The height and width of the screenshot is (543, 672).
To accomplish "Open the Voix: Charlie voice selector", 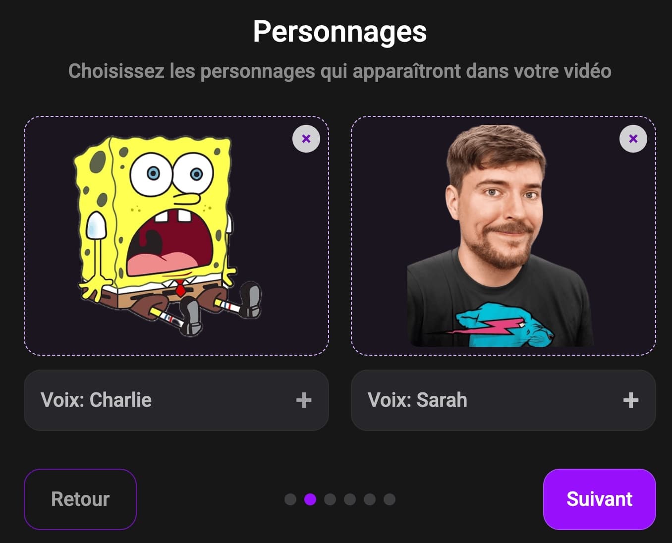I will tap(176, 400).
